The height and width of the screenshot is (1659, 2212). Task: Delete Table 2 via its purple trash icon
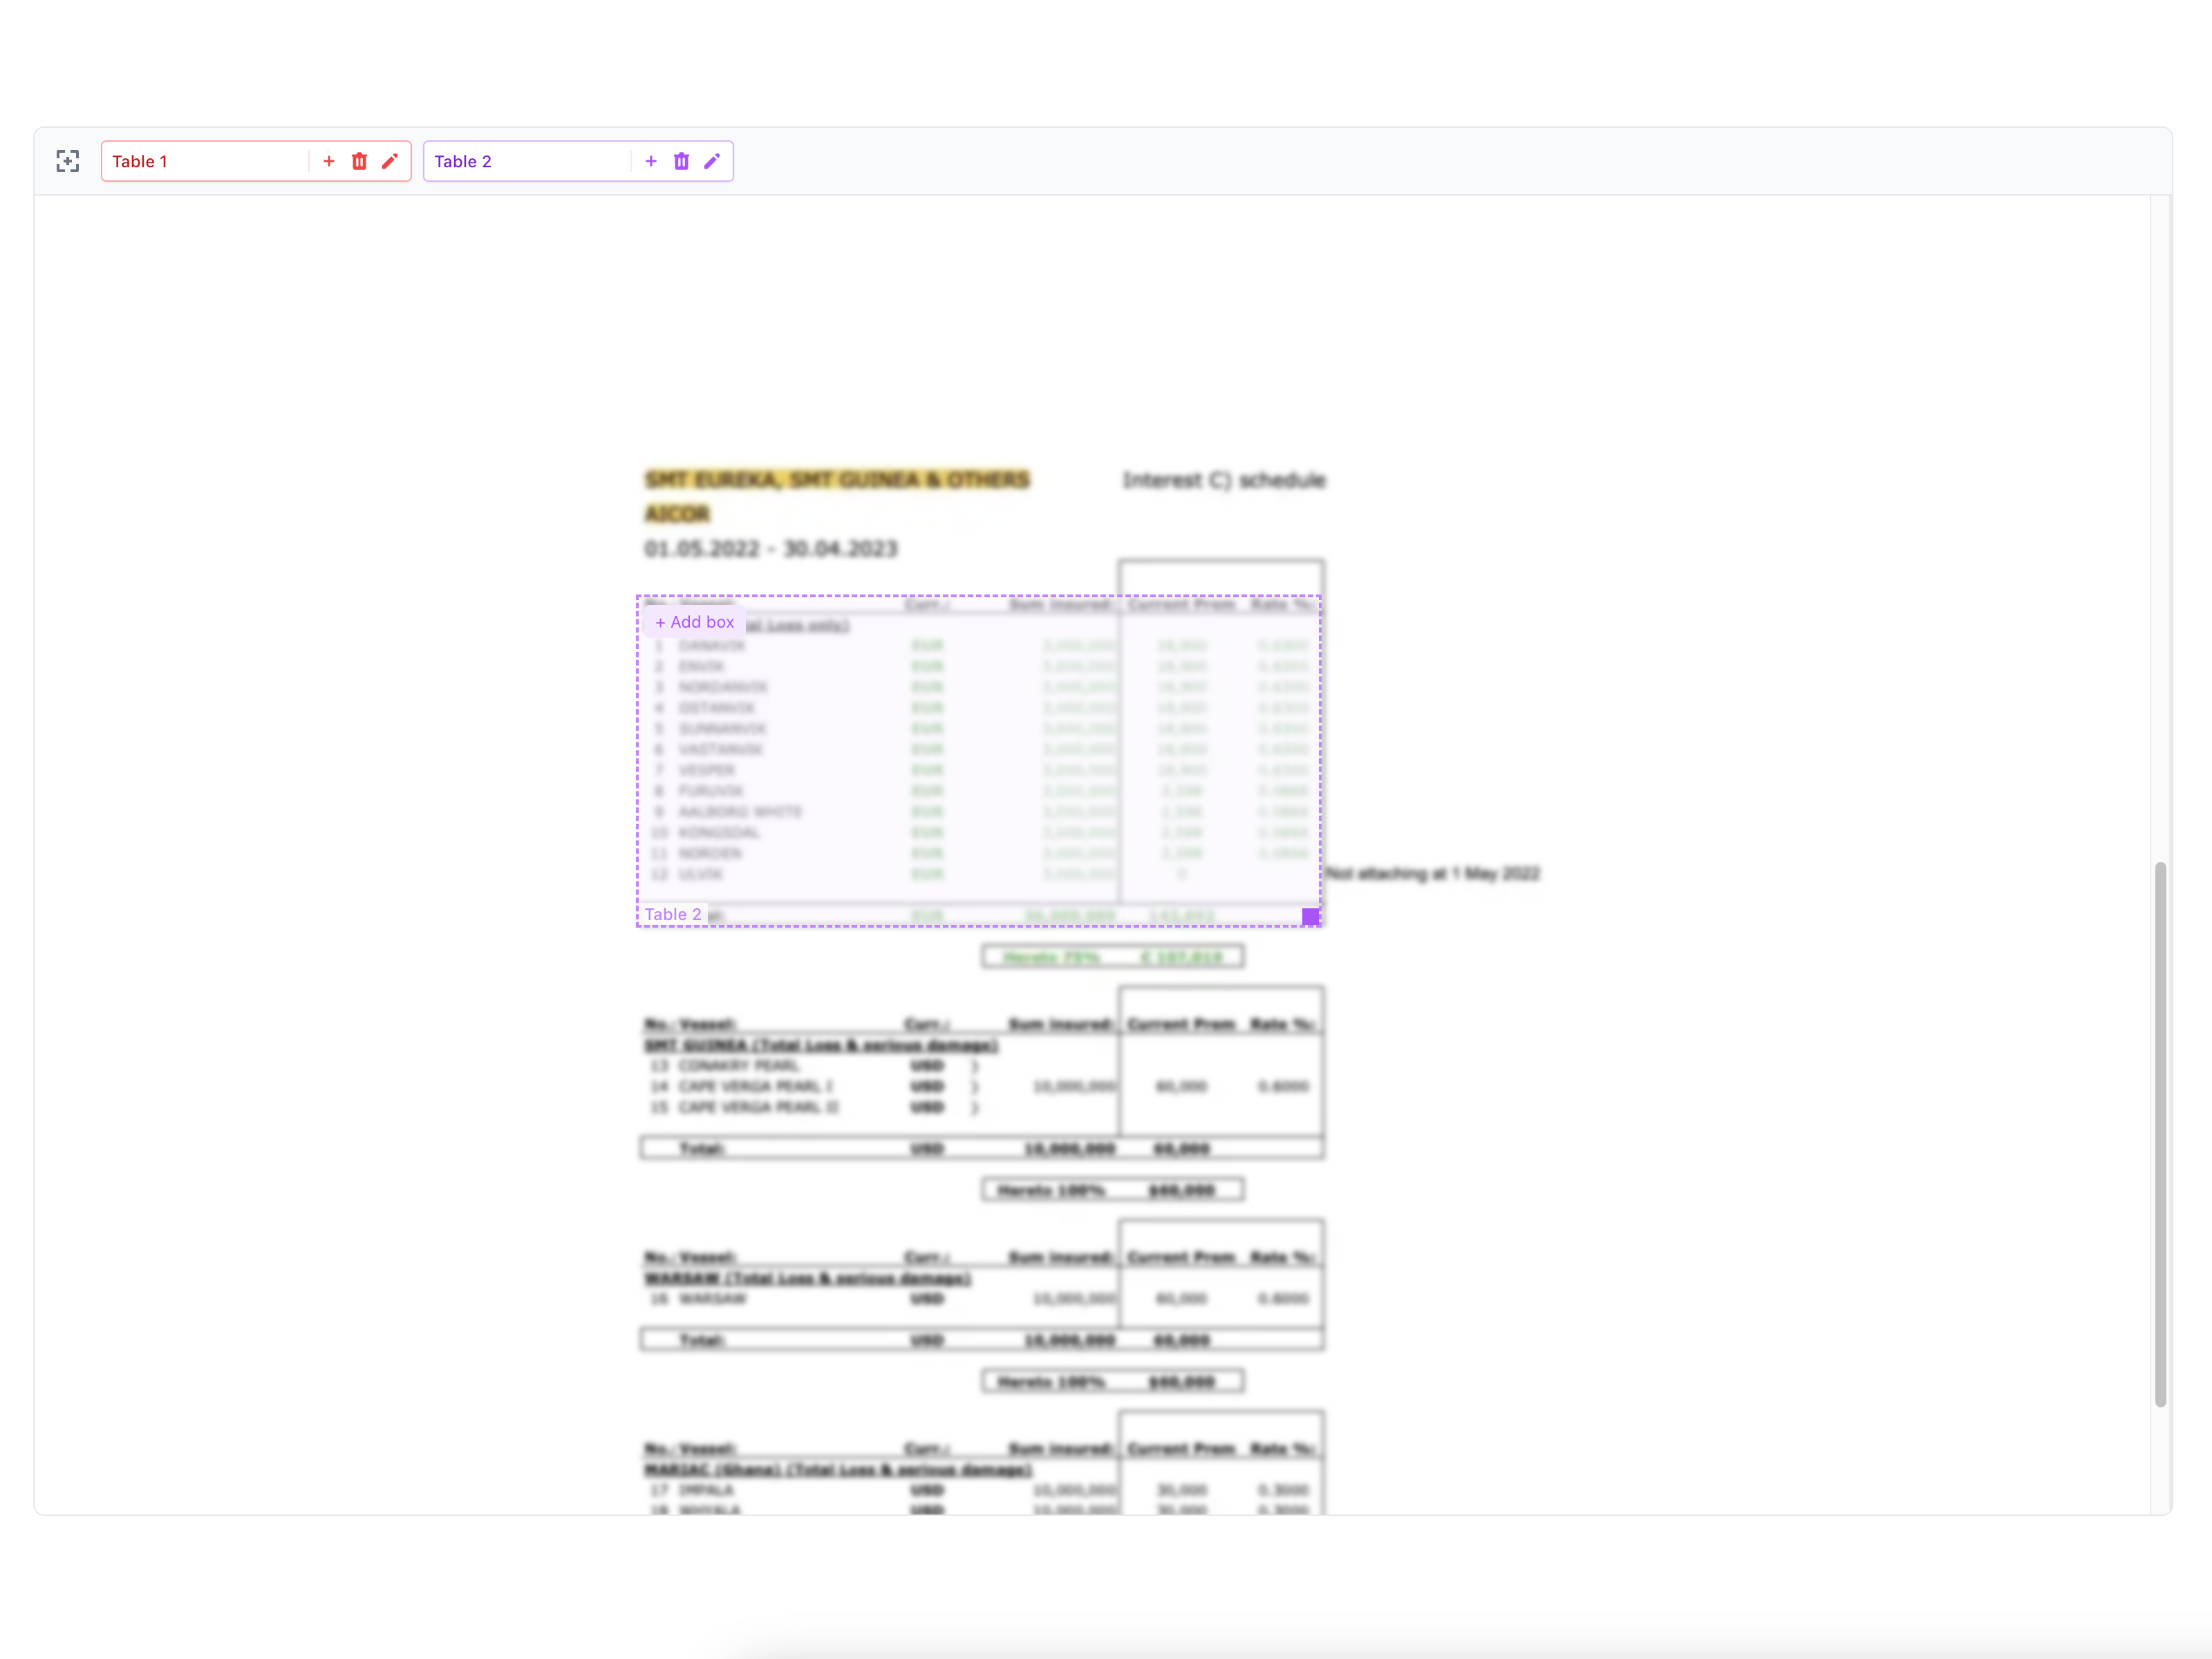click(x=682, y=161)
